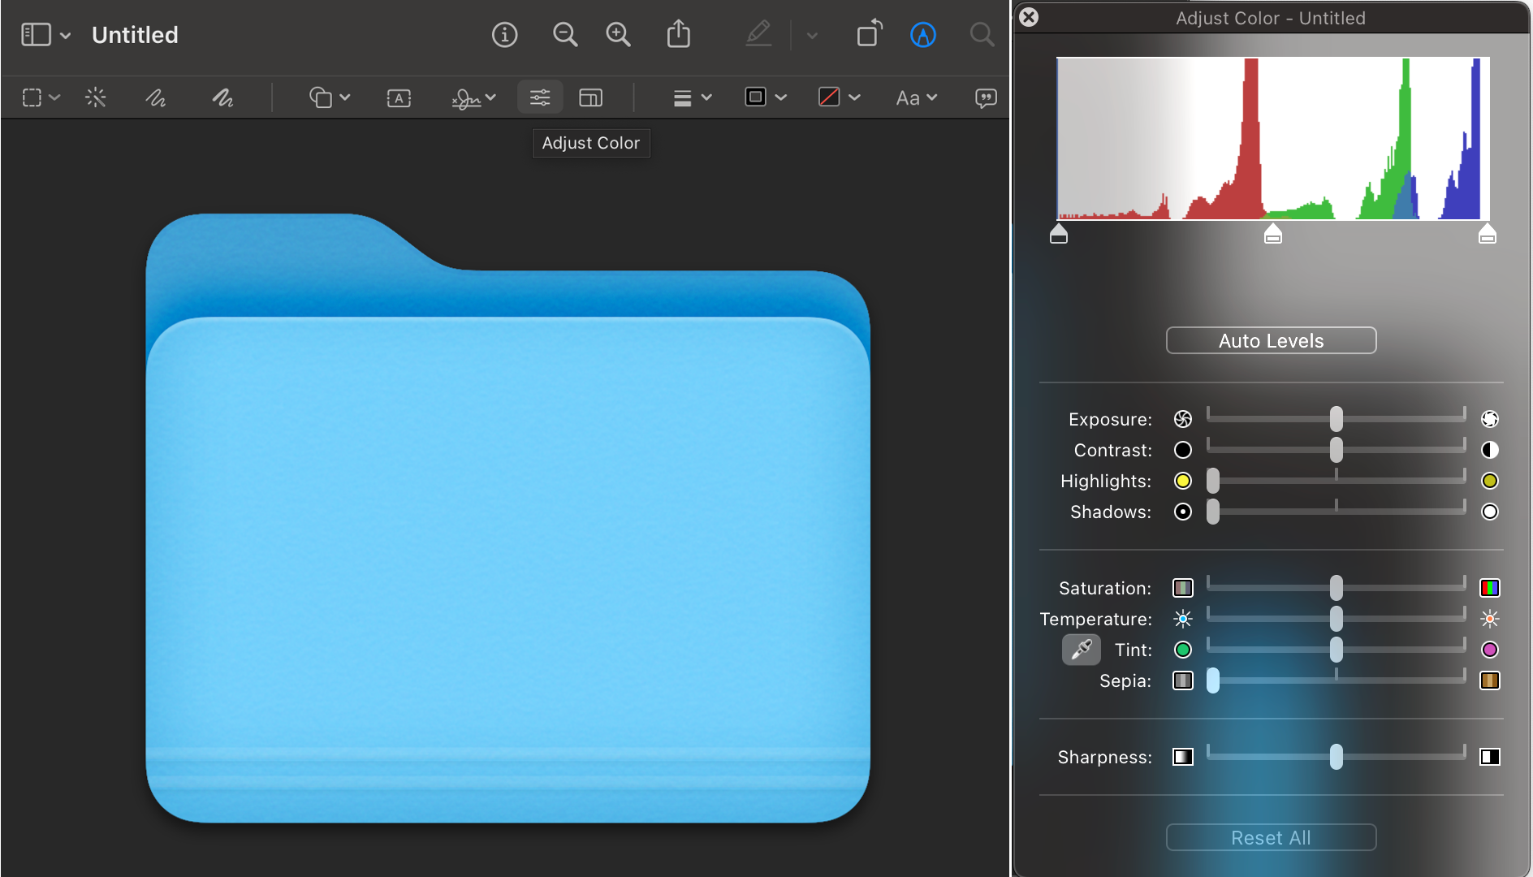The image size is (1533, 877).
Task: Open the Sign signature tool
Action: (x=466, y=98)
